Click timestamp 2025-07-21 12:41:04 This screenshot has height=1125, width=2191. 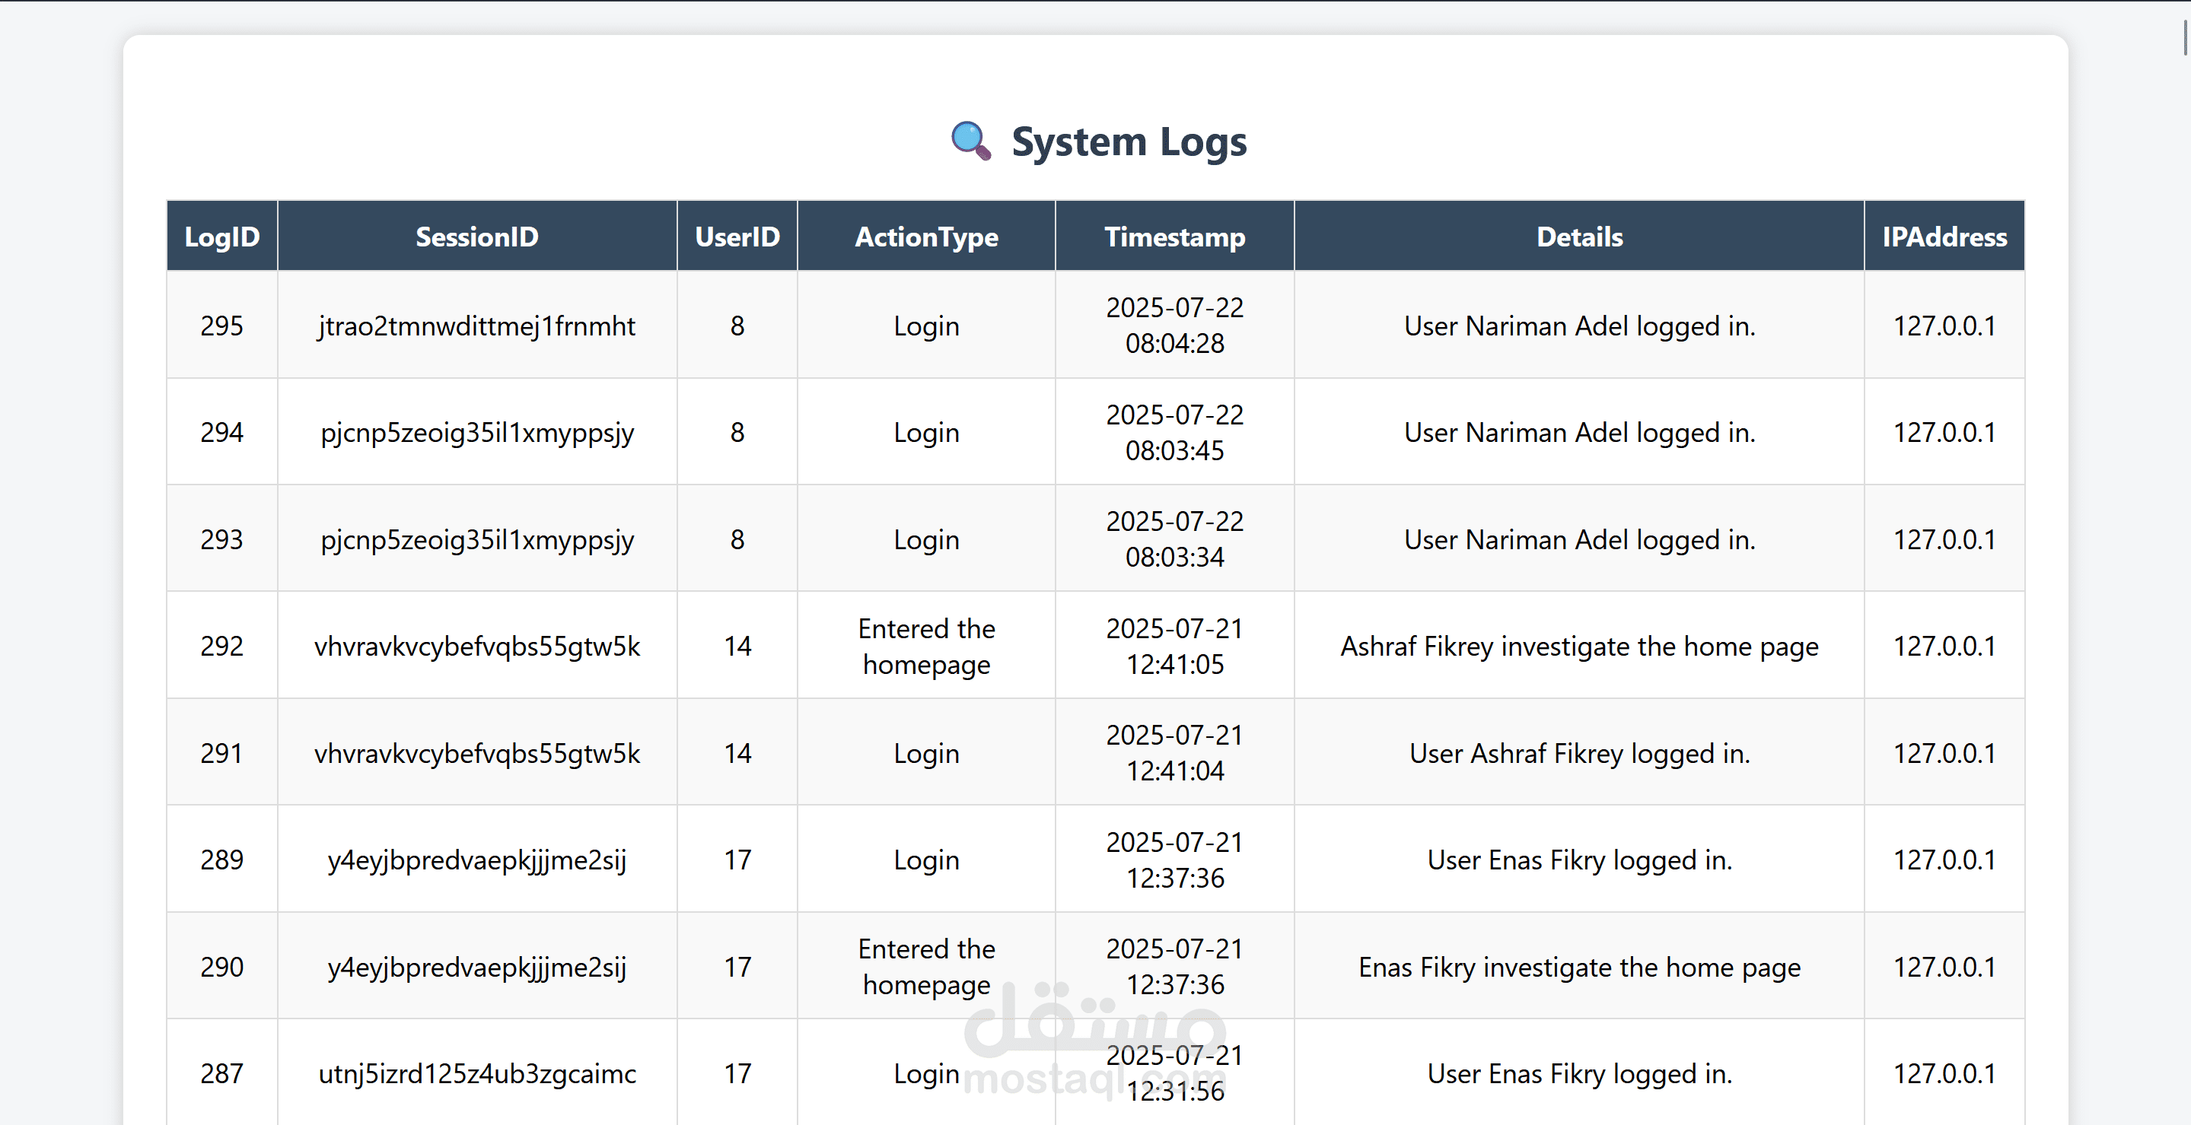pyautogui.click(x=1174, y=753)
